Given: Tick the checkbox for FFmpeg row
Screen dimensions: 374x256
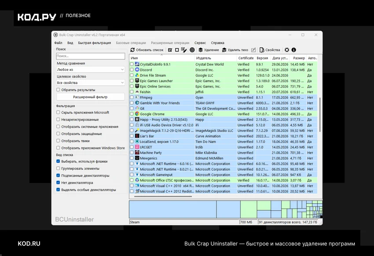Looking at the screenshot, I should pyautogui.click(x=132, y=97).
